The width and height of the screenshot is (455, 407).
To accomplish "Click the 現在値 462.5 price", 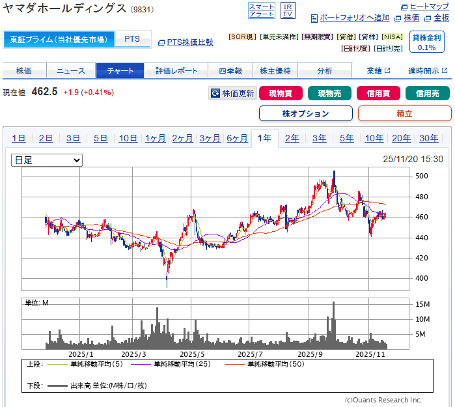I will click(44, 92).
